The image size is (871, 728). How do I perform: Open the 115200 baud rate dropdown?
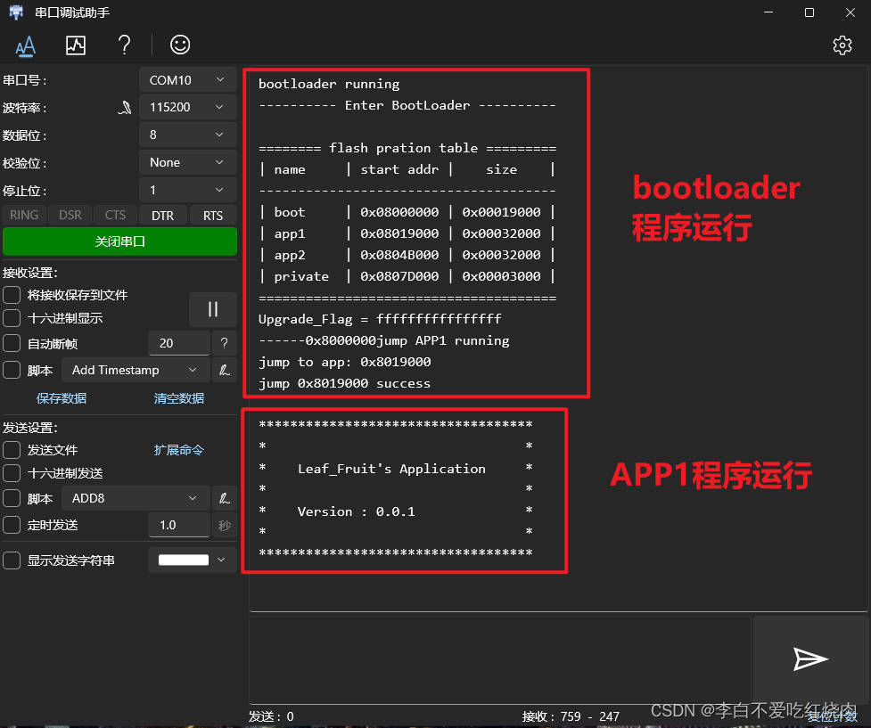click(x=187, y=107)
